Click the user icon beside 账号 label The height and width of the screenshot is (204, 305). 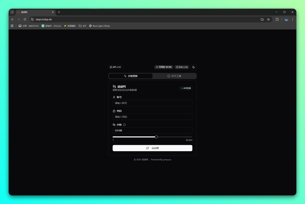(x=114, y=97)
